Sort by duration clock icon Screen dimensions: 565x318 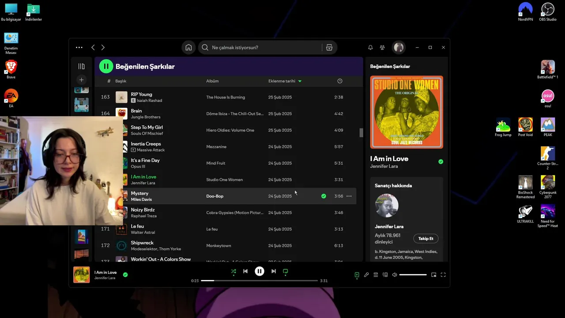pos(339,81)
